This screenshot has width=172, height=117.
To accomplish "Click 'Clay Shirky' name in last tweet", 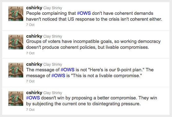I will coord(53,93).
